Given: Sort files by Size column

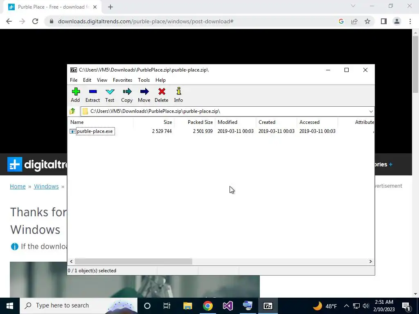Looking at the screenshot, I should (154, 122).
